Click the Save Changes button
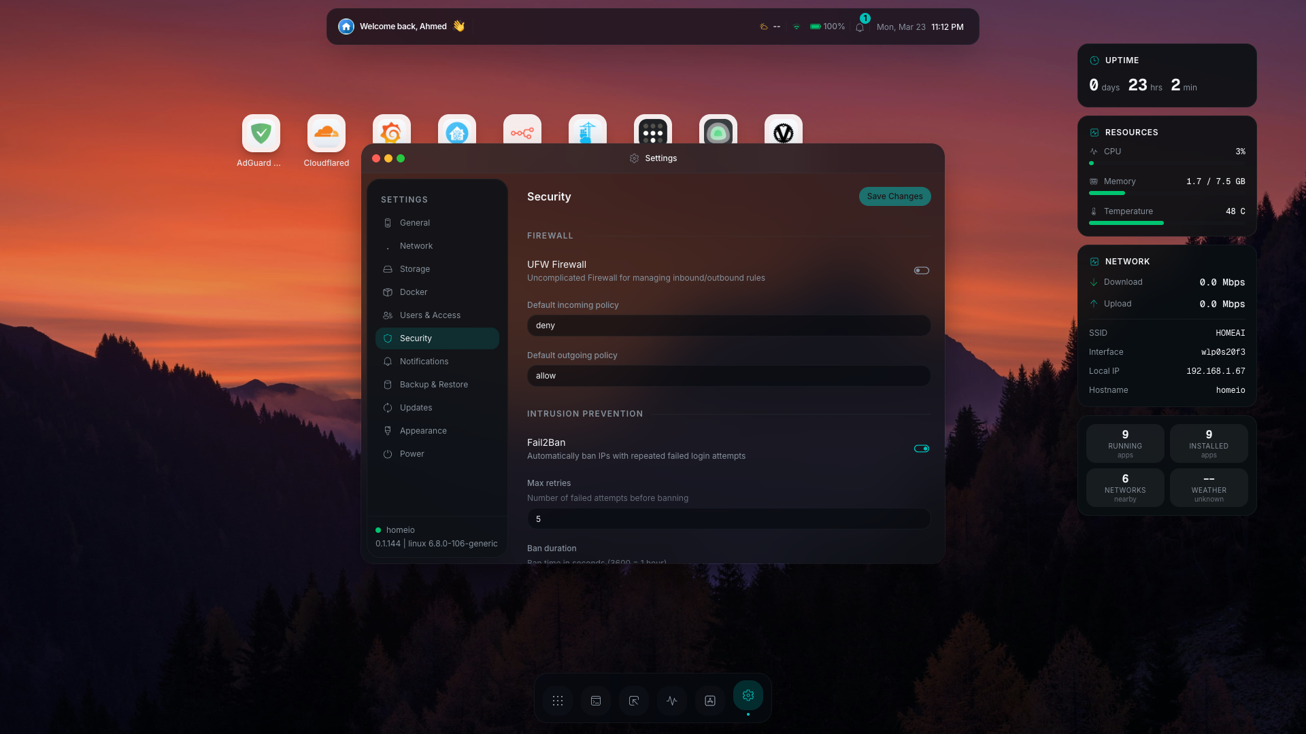The image size is (1306, 734). [x=894, y=196]
